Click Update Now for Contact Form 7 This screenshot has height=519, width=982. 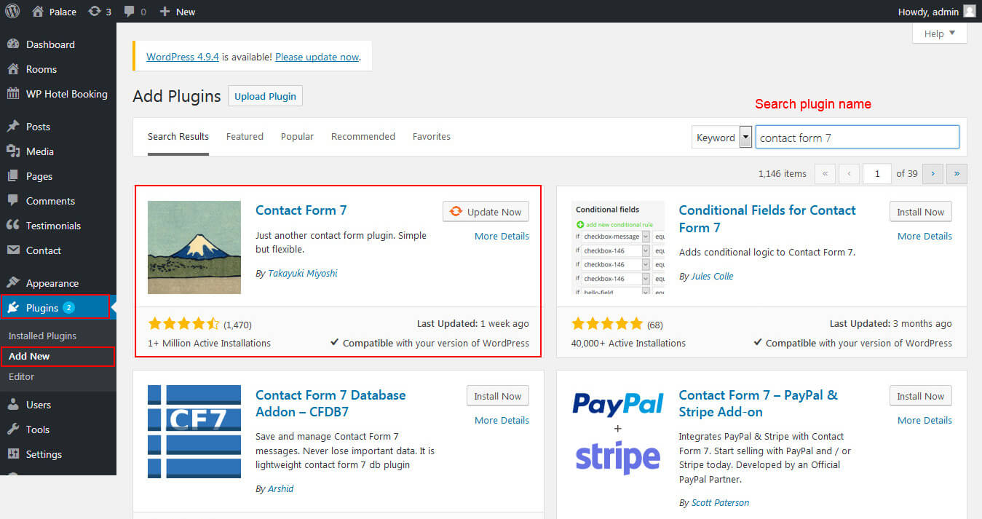486,212
